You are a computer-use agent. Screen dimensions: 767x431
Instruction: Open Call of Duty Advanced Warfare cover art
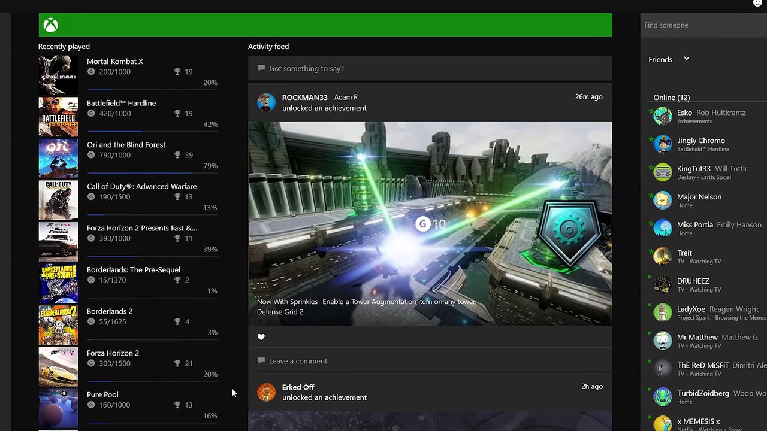tap(58, 200)
